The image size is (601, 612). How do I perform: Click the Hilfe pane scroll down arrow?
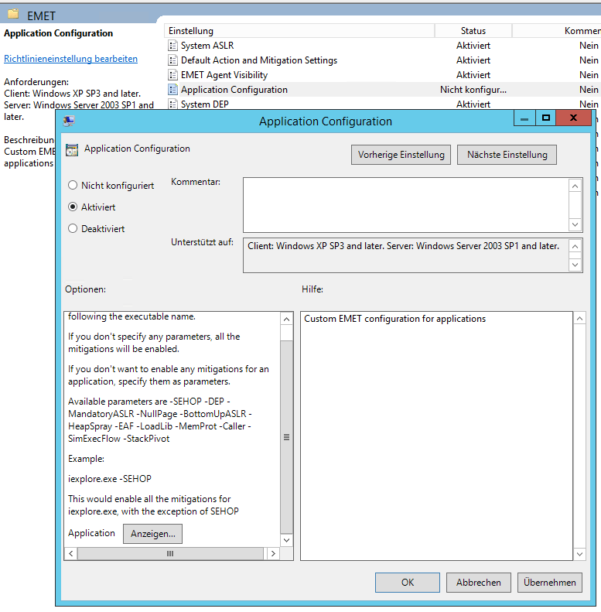pos(579,554)
